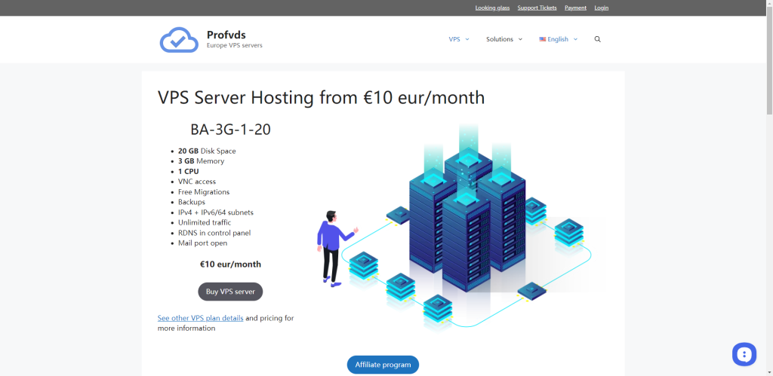Click the page vertical scrollbar thumb
This screenshot has width=773, height=376.
coord(769,59)
